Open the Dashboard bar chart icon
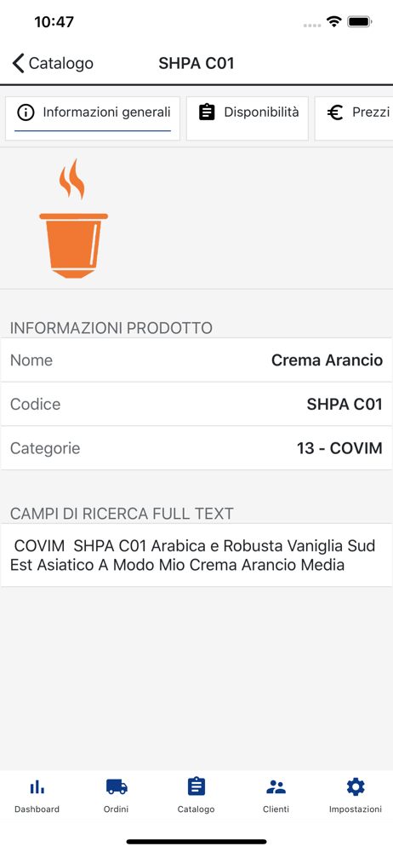The width and height of the screenshot is (393, 852). coord(37,786)
